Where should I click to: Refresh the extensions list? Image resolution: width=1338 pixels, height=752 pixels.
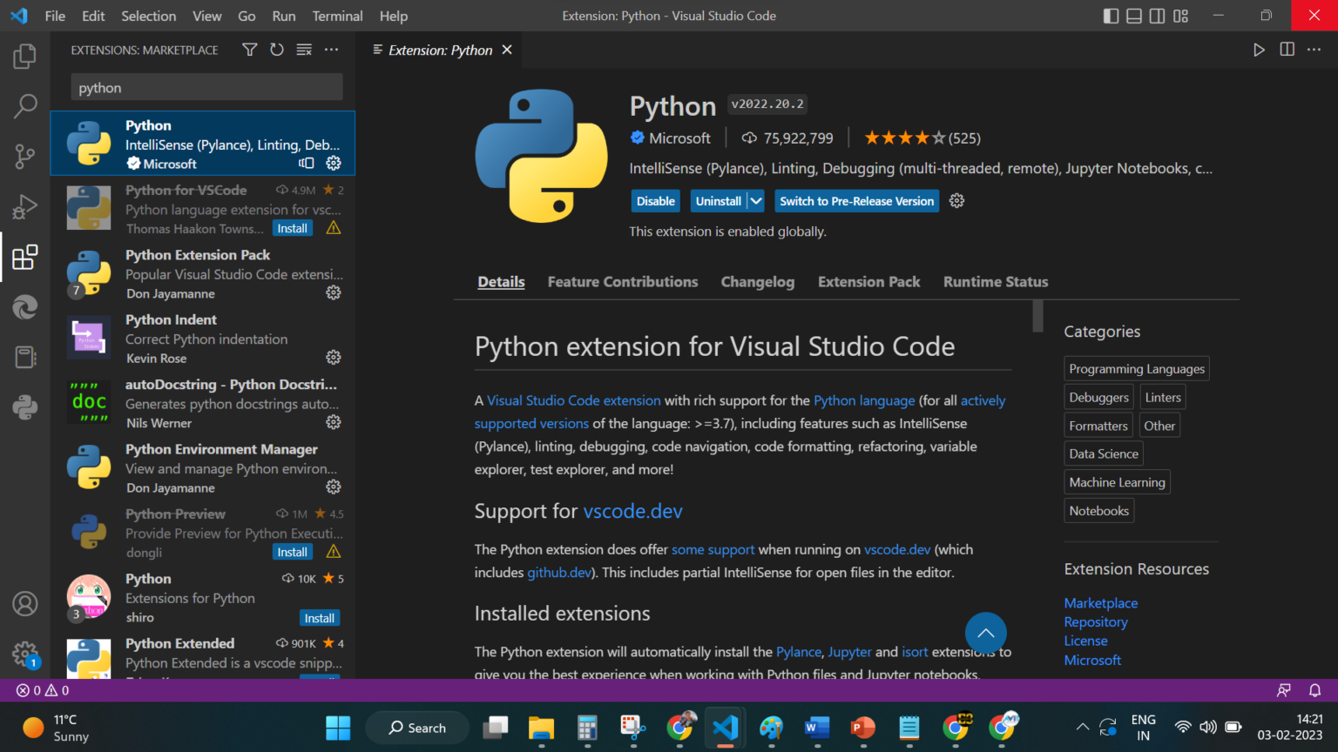click(x=276, y=50)
